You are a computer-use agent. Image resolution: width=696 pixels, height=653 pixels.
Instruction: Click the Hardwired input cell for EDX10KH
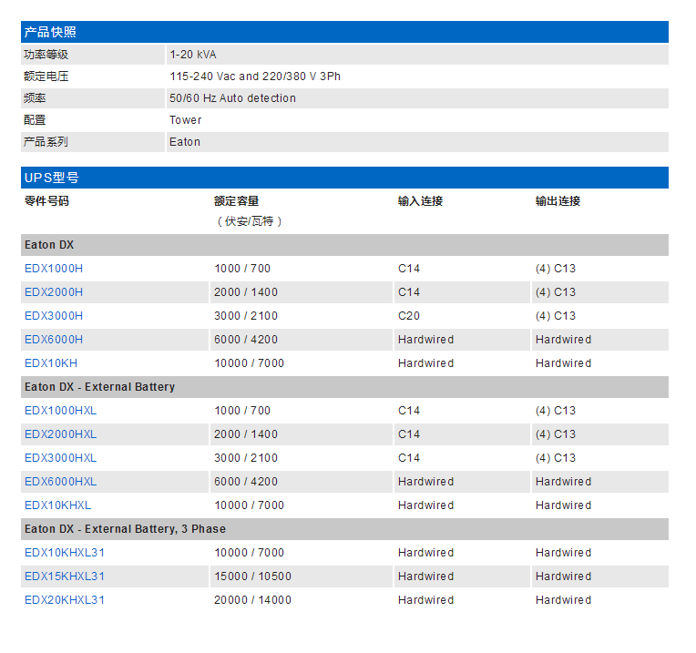(x=425, y=363)
